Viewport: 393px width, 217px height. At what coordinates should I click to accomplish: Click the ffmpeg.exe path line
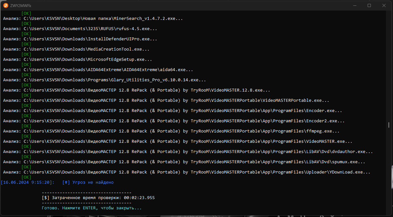click(x=171, y=131)
